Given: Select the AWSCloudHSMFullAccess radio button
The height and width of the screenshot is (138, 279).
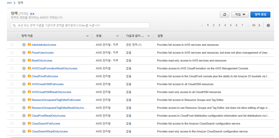Looking at the screenshot, I should point(12,84).
